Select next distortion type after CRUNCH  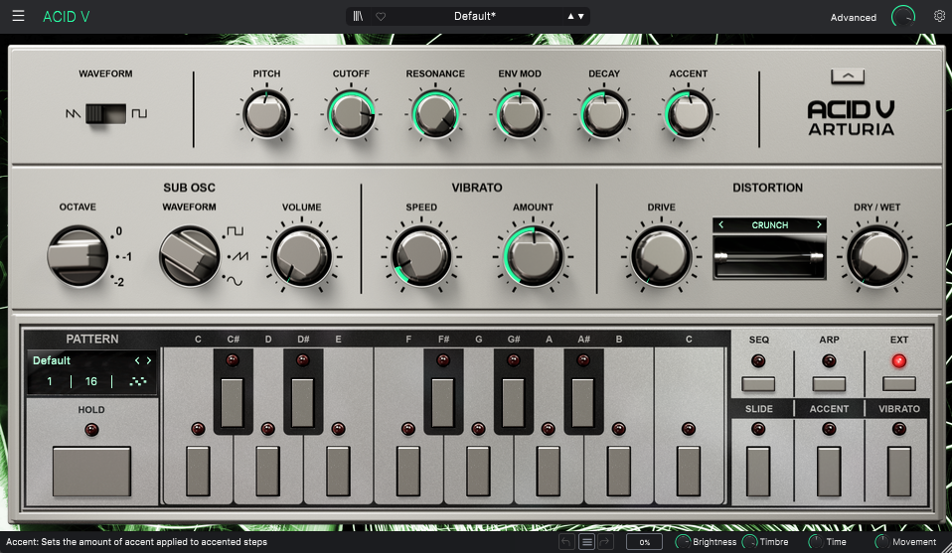tap(819, 225)
